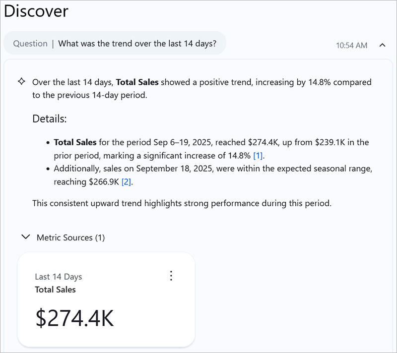
Task: Click bold Total Sales in first bullet
Action: [75, 142]
